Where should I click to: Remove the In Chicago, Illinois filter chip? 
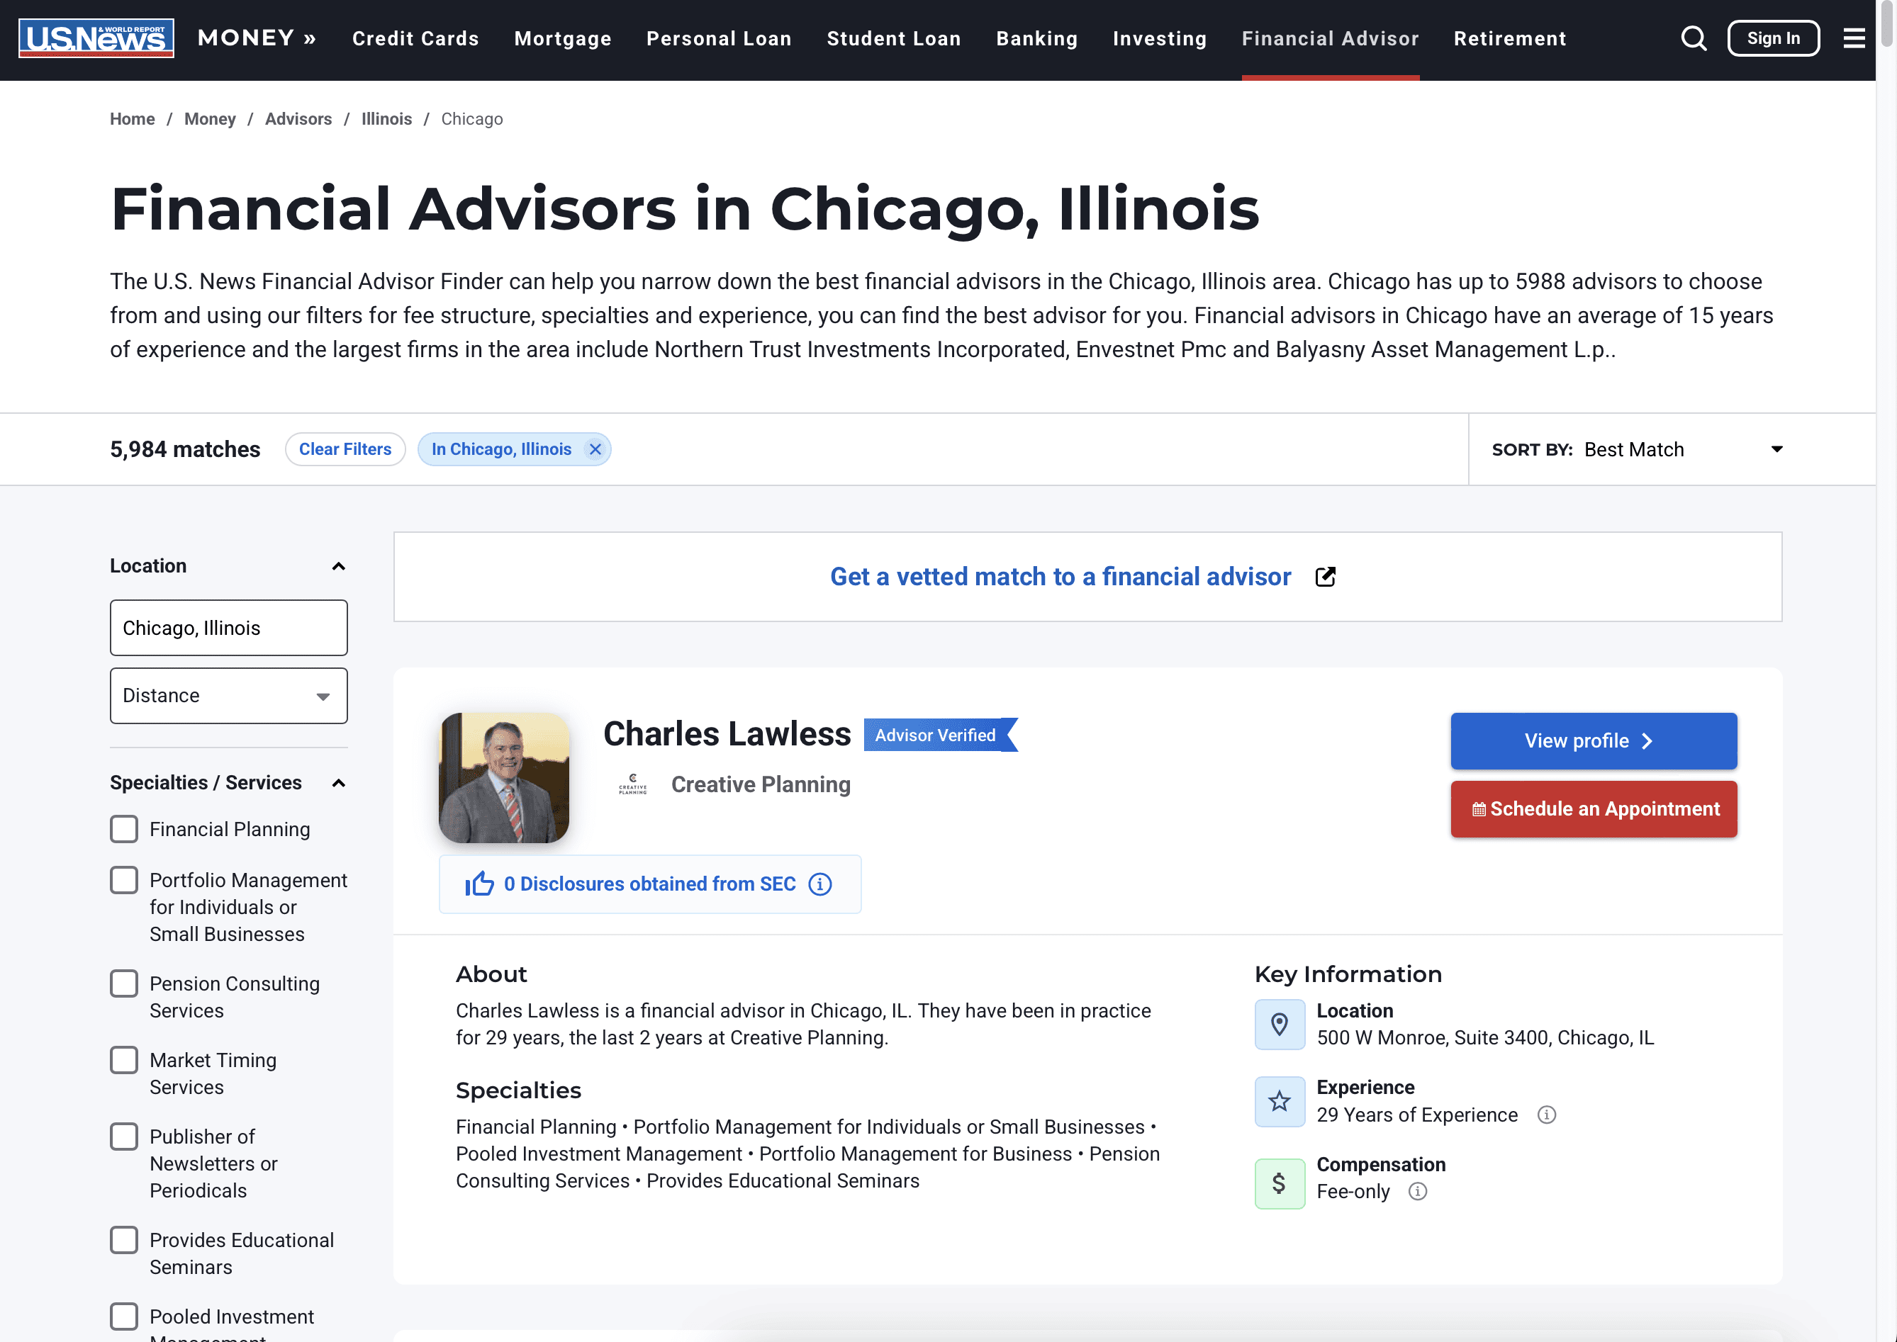click(x=595, y=449)
